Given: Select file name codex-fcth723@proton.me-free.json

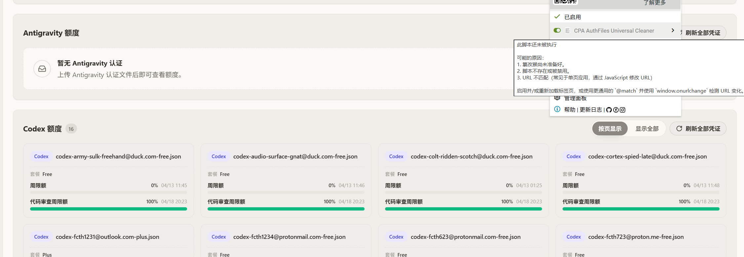Looking at the screenshot, I should tap(636, 237).
